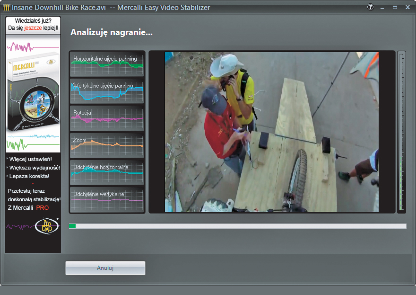This screenshot has width=416, height=295.
Task: Click the Odchylenie horyzontalne graph
Action: point(107,172)
